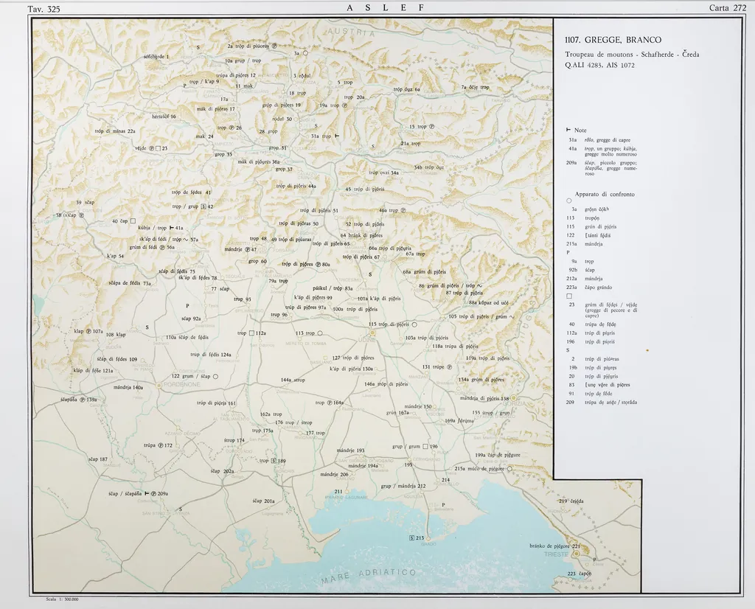Click the Trieste city marker
The height and width of the screenshot is (609, 755).
[x=576, y=553]
